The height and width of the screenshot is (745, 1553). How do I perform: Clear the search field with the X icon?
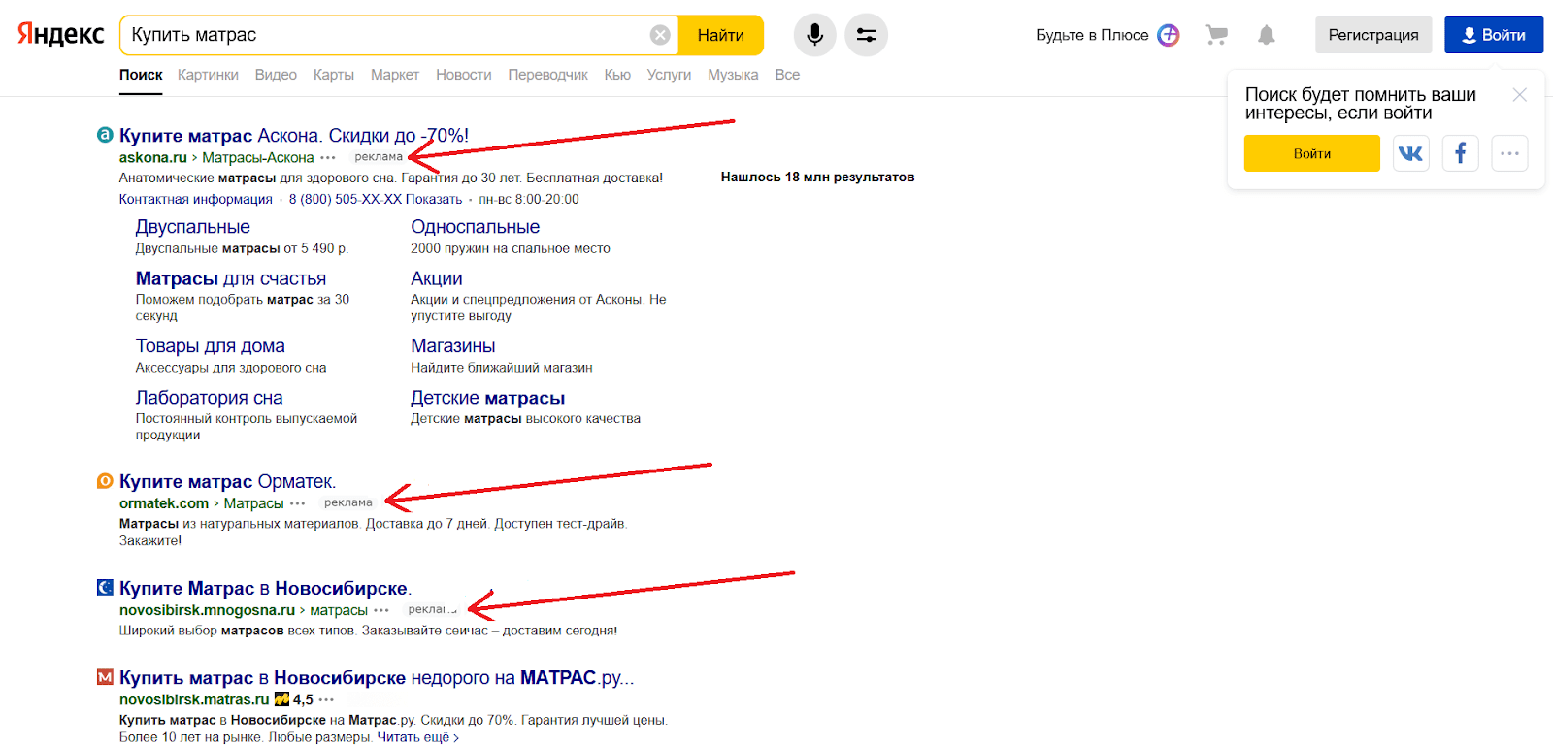660,35
